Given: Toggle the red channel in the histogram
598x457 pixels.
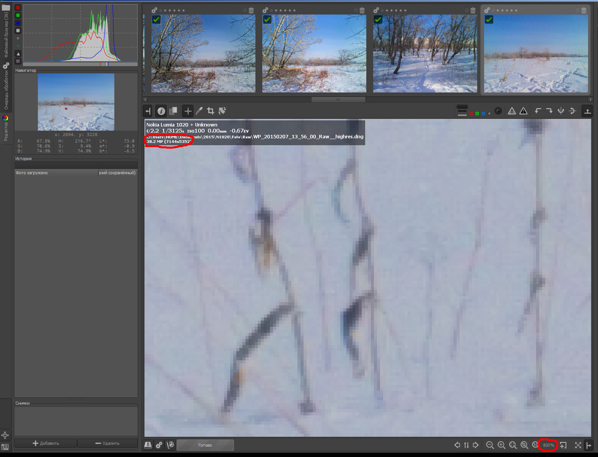Looking at the screenshot, I should click(x=18, y=8).
